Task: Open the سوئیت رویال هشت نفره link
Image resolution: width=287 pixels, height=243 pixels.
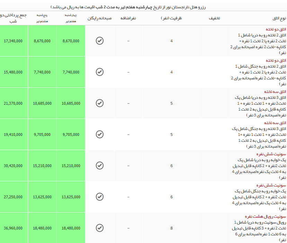Action: coord(266,216)
